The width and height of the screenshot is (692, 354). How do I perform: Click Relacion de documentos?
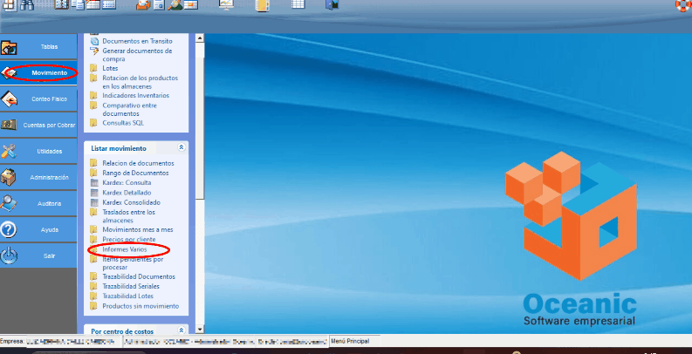(138, 163)
